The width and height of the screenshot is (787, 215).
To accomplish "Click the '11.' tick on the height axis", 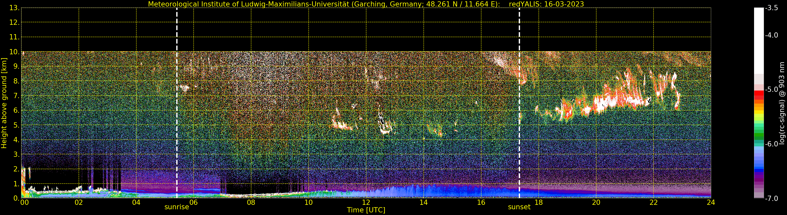I will click(14, 37).
